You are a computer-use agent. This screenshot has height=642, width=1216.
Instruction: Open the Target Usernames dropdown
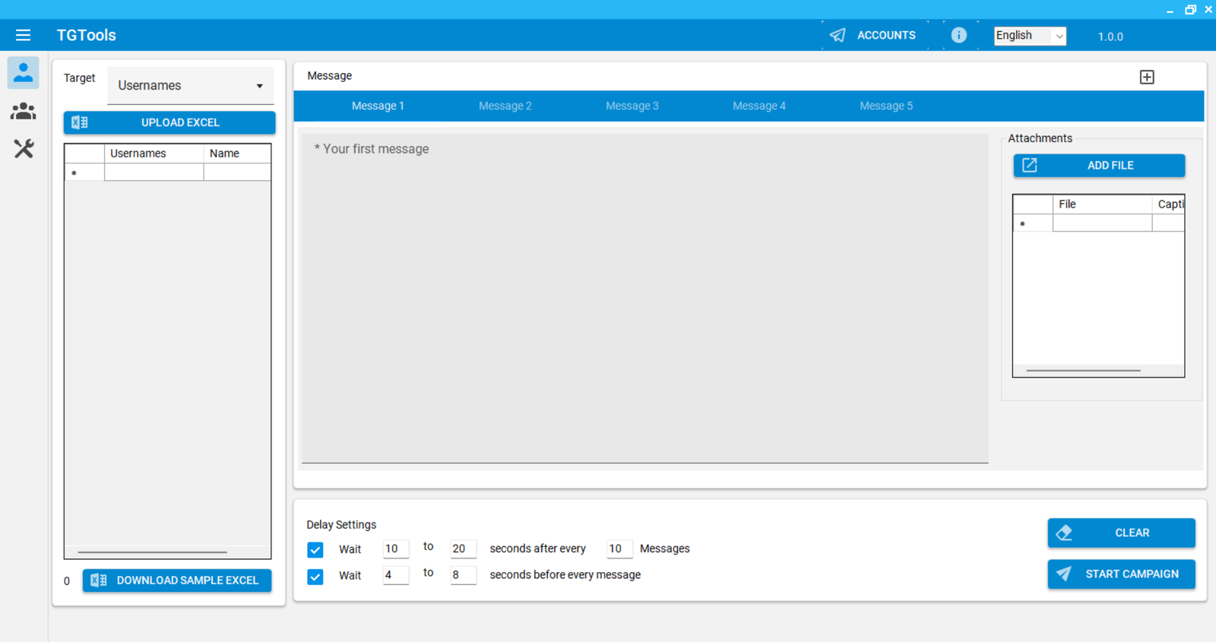[x=190, y=86]
